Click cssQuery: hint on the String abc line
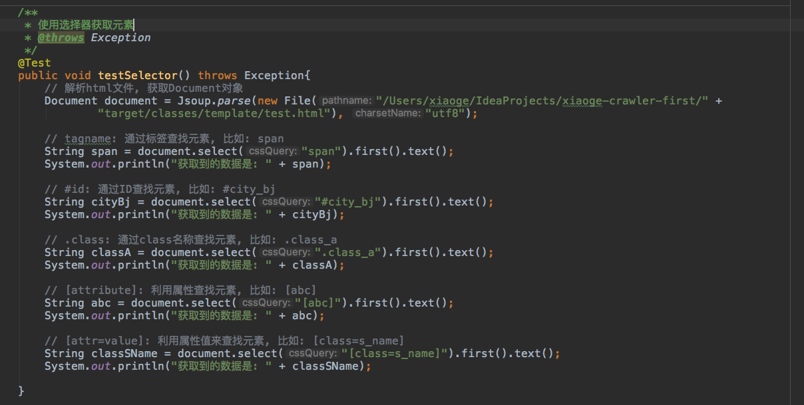Screen dimensions: 804x405 tap(266, 303)
